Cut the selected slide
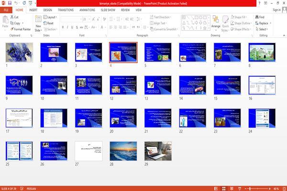Screen dimensions: 287x191 click(x=14, y=17)
